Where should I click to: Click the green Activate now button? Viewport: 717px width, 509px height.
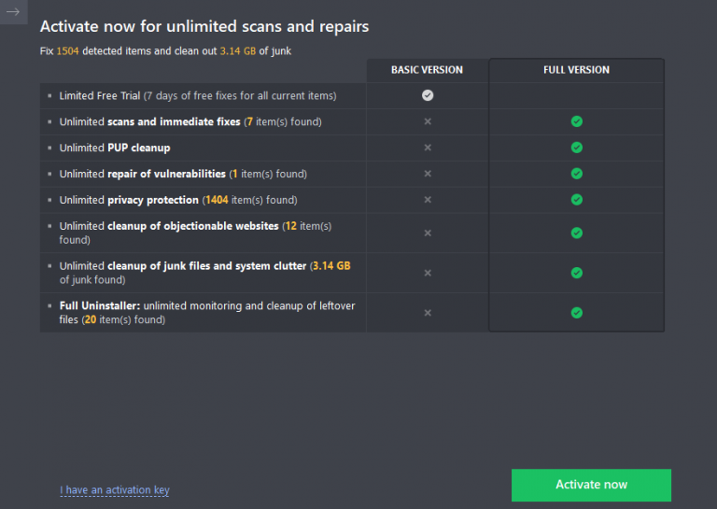click(x=591, y=485)
